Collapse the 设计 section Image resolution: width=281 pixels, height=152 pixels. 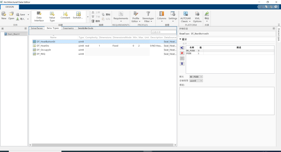tap(180, 39)
